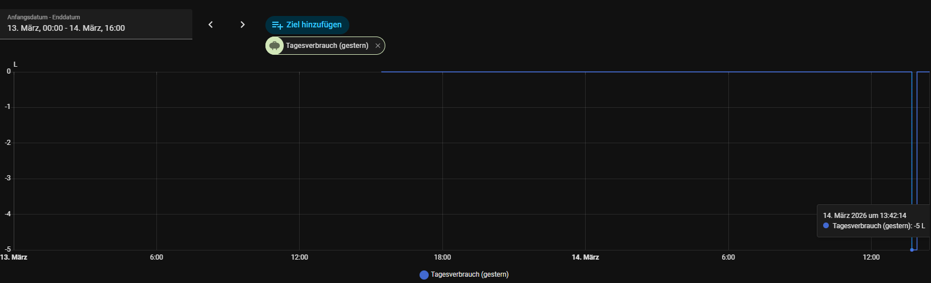
Task: Remove the Tagesverbrauch (gestern) chip
Action: click(x=377, y=46)
